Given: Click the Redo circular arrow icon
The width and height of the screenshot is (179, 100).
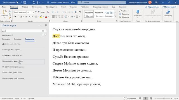Looking at the screenshot, I should click(34, 2).
